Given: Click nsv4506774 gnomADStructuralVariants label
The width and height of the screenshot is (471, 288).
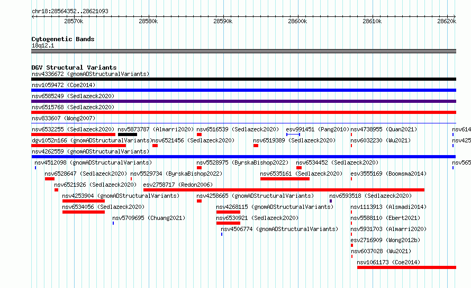Looking at the screenshot, I should 279,229.
